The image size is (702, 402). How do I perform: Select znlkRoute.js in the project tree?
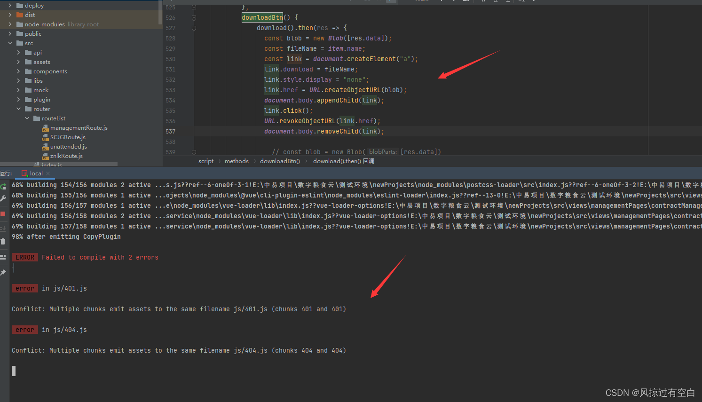[66, 156]
